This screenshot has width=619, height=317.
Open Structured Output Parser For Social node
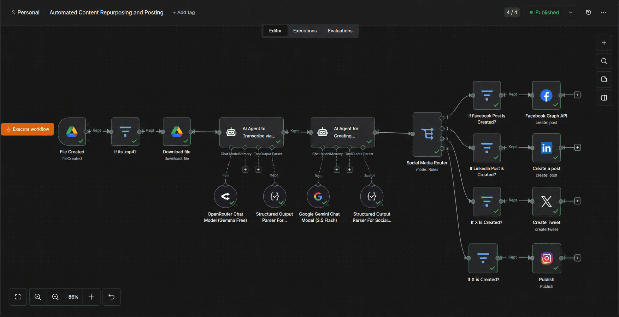[372, 196]
